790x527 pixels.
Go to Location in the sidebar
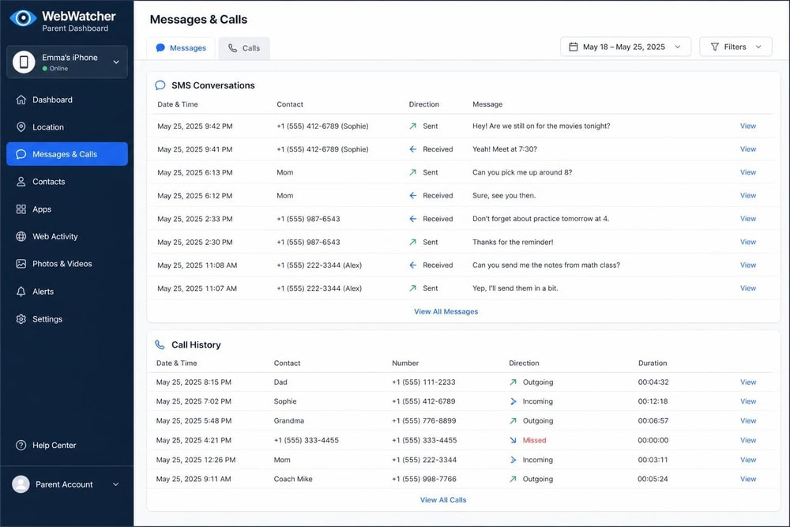tap(67, 127)
